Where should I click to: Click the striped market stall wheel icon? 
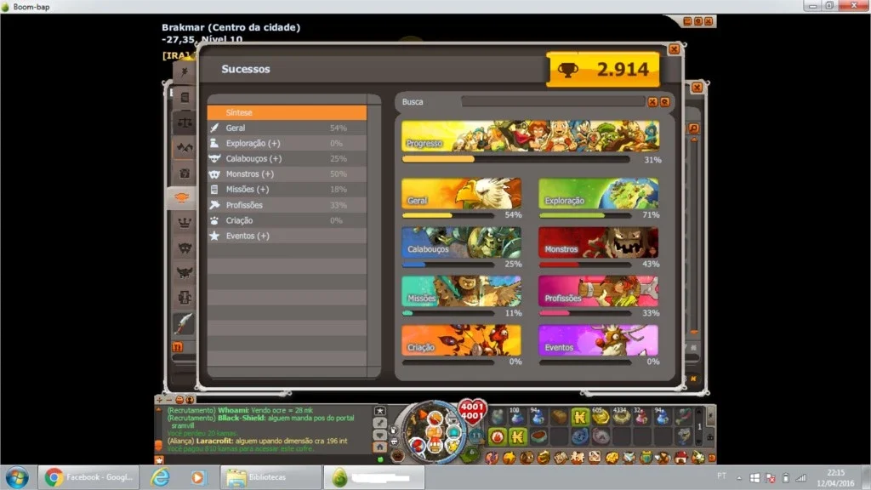[x=435, y=445]
